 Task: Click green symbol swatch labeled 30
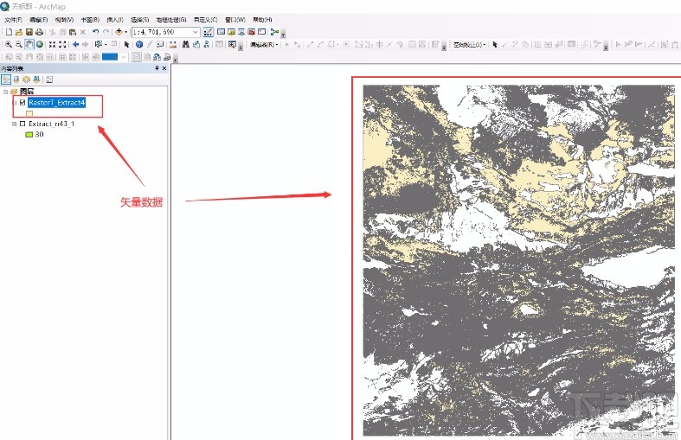[x=29, y=135]
